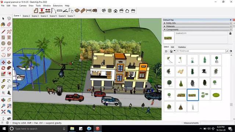Open the Windows Start menu
Viewport: 235px width, 132px height.
click(4, 129)
